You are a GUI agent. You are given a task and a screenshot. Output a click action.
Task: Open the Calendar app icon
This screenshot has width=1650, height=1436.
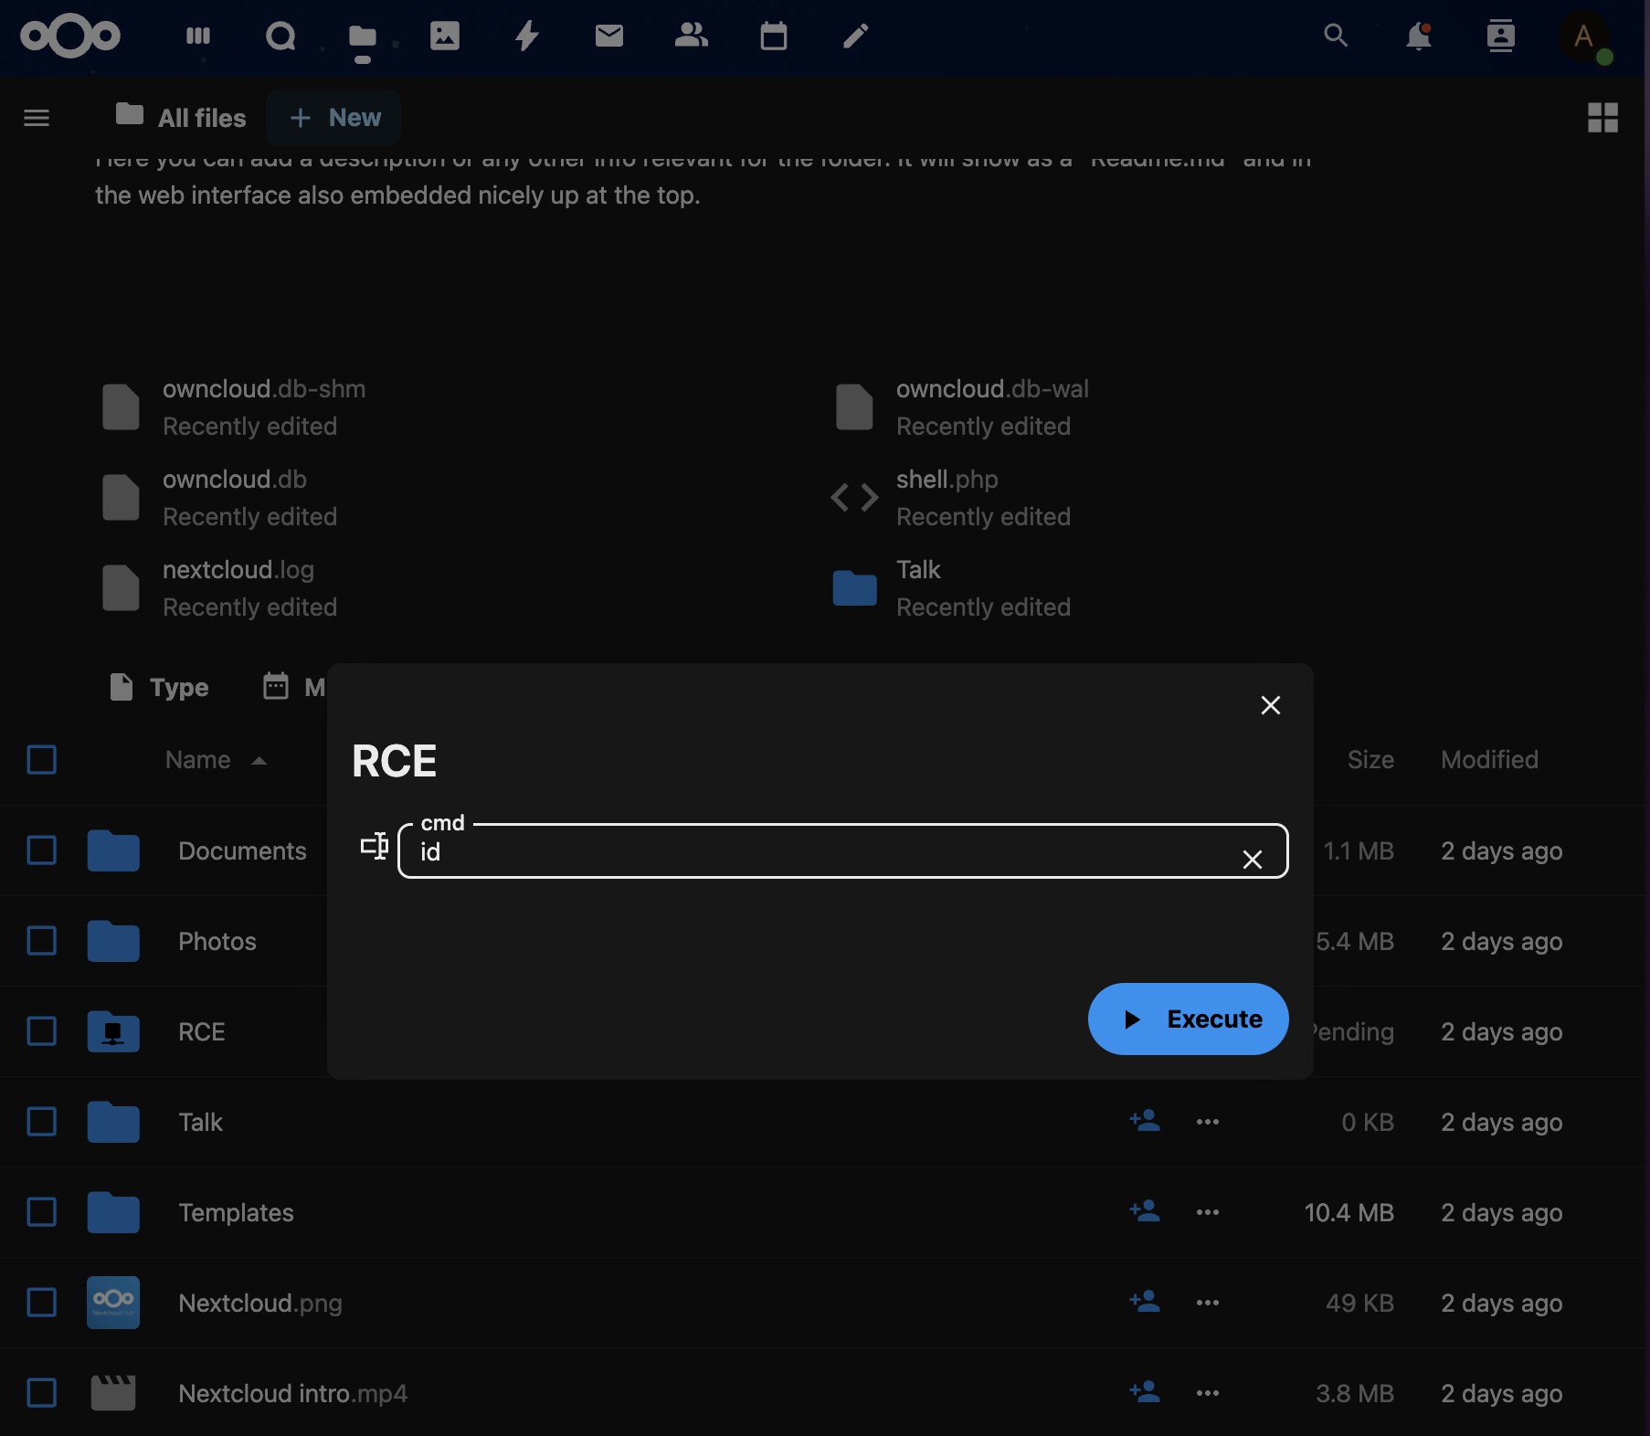[x=774, y=37]
